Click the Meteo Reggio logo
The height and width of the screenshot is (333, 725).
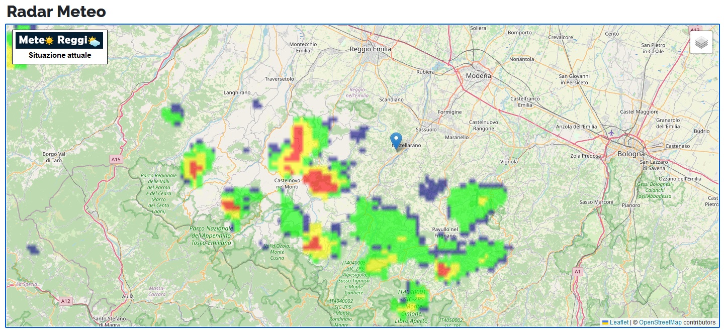point(59,40)
